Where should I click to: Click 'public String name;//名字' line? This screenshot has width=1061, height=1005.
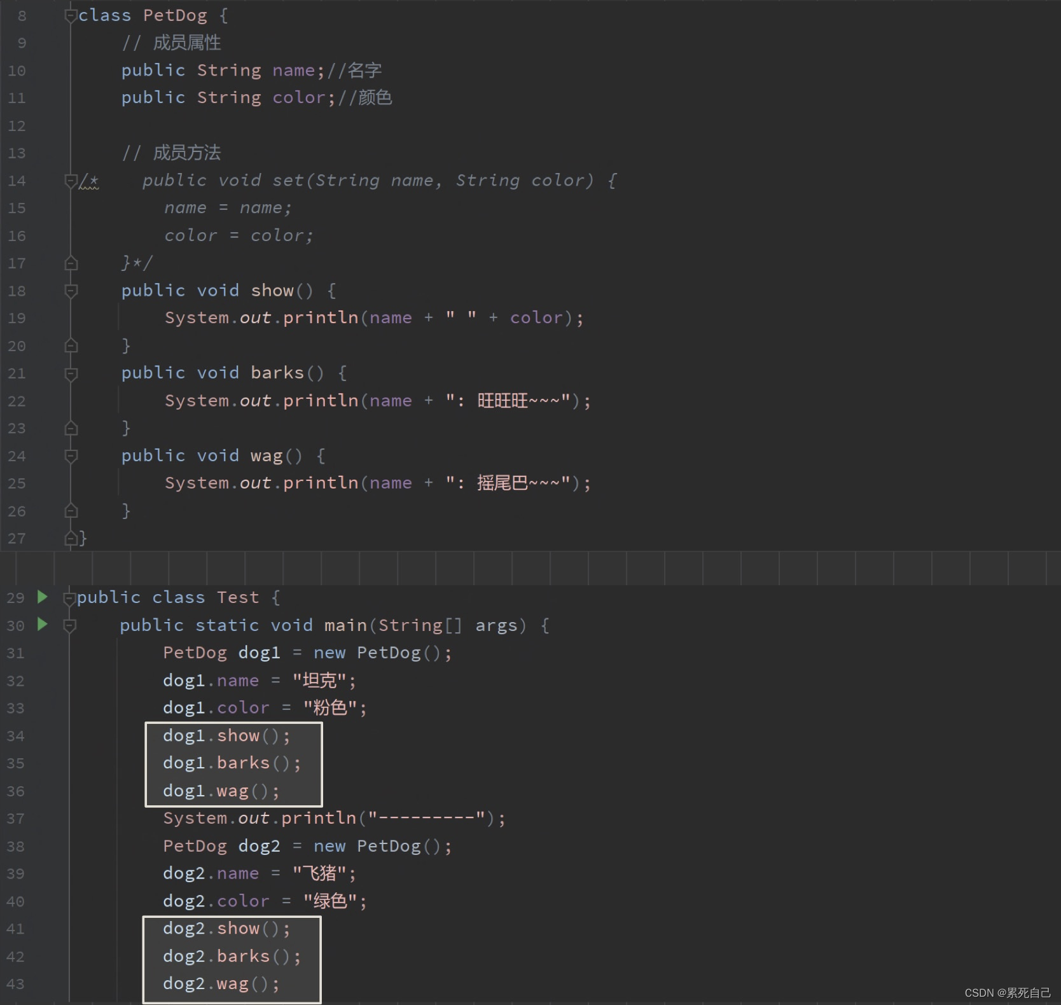pos(252,70)
